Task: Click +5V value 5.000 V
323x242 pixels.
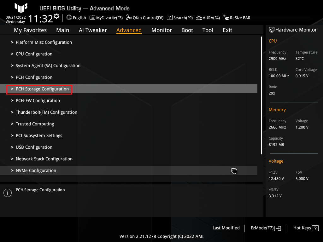Action: [302, 179]
